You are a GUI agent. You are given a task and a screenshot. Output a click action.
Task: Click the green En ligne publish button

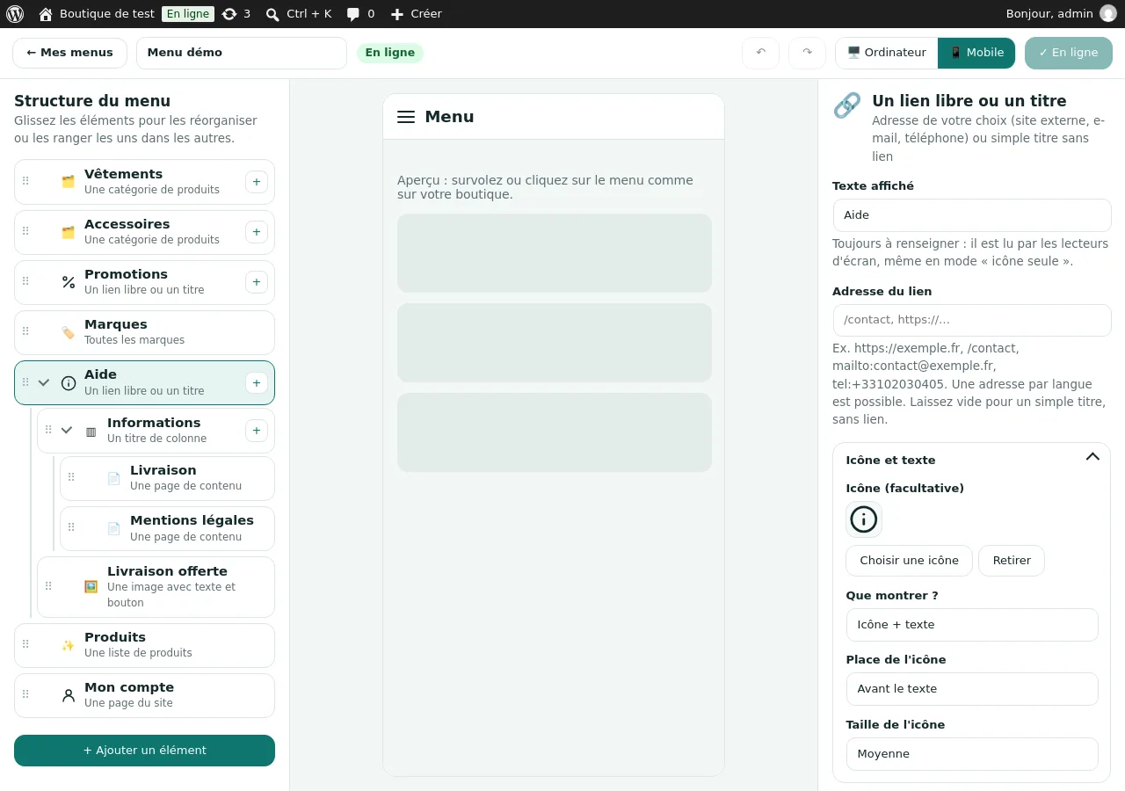click(x=1069, y=53)
